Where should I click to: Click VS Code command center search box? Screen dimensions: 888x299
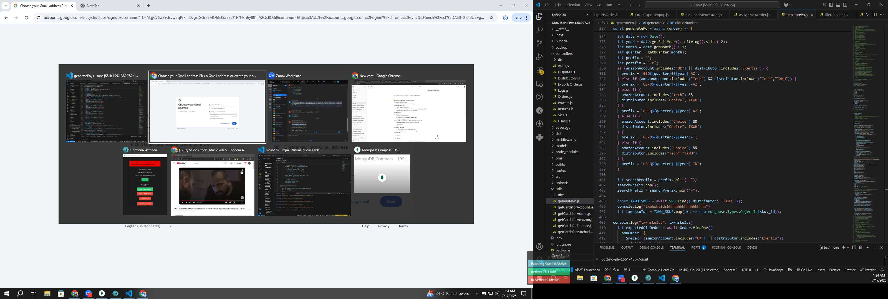pos(712,5)
